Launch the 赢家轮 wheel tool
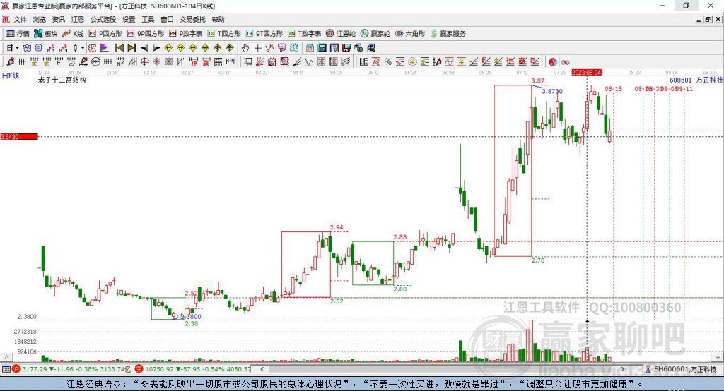This screenshot has width=724, height=391. pos(375,34)
